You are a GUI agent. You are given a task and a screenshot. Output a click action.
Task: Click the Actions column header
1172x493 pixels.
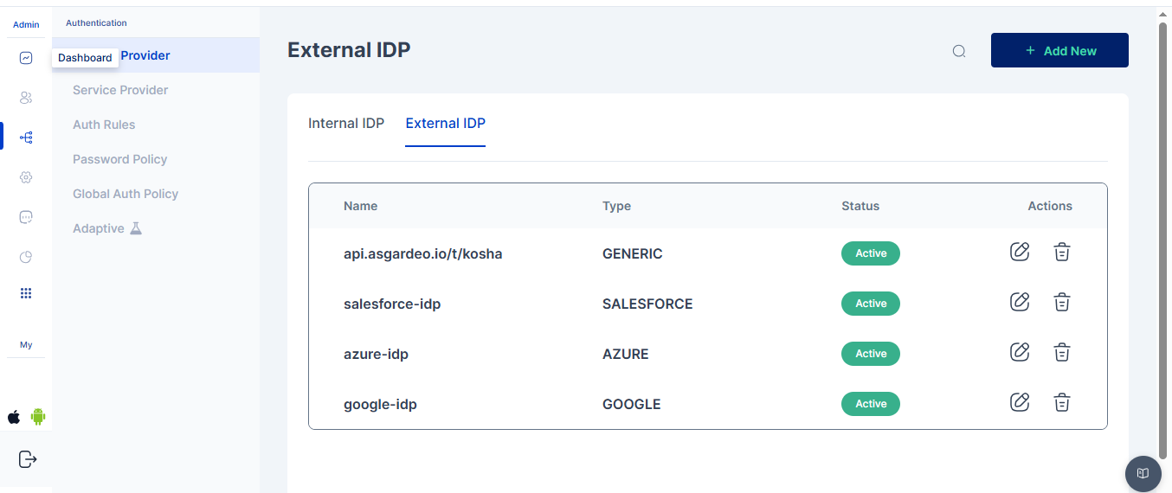[x=1050, y=206]
